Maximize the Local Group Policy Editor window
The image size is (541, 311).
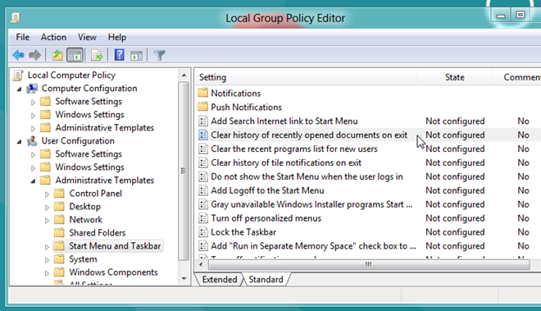(521, 15)
